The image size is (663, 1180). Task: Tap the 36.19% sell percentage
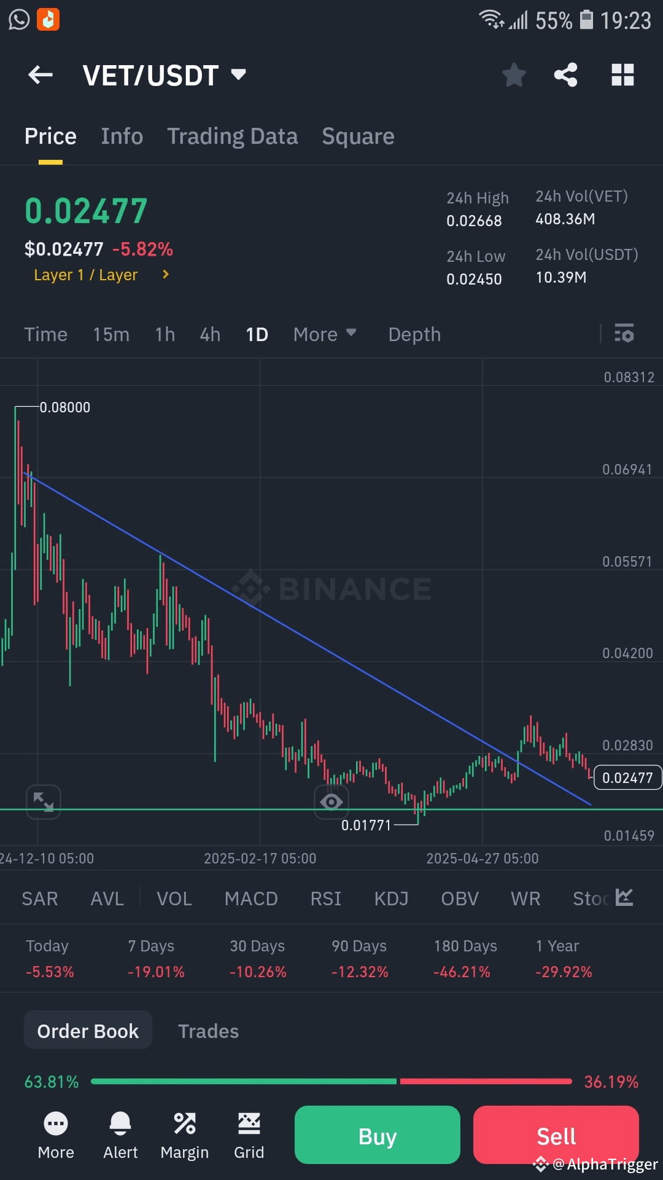(x=611, y=1082)
